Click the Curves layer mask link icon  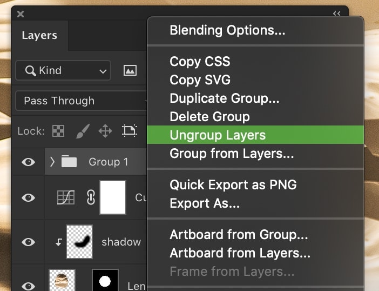tap(91, 197)
